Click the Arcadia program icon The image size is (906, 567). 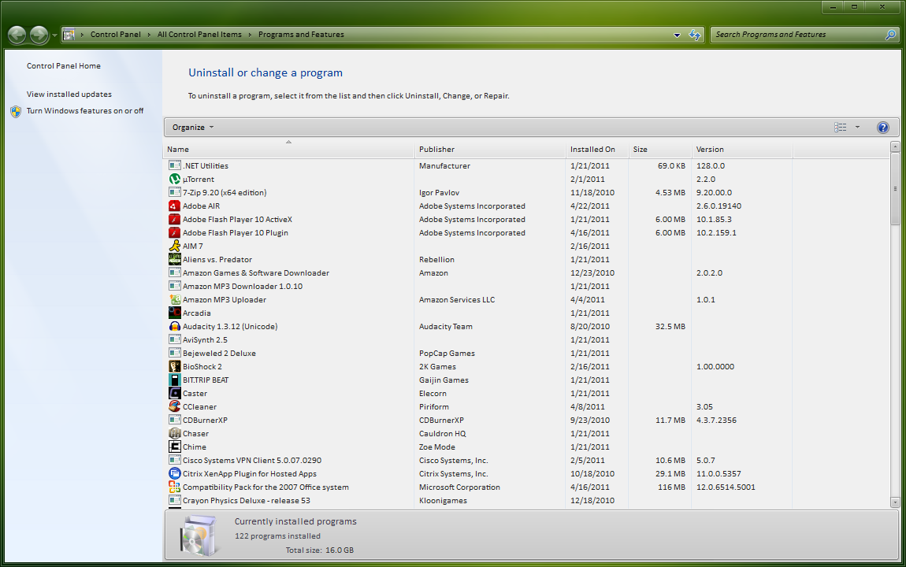pyautogui.click(x=174, y=313)
